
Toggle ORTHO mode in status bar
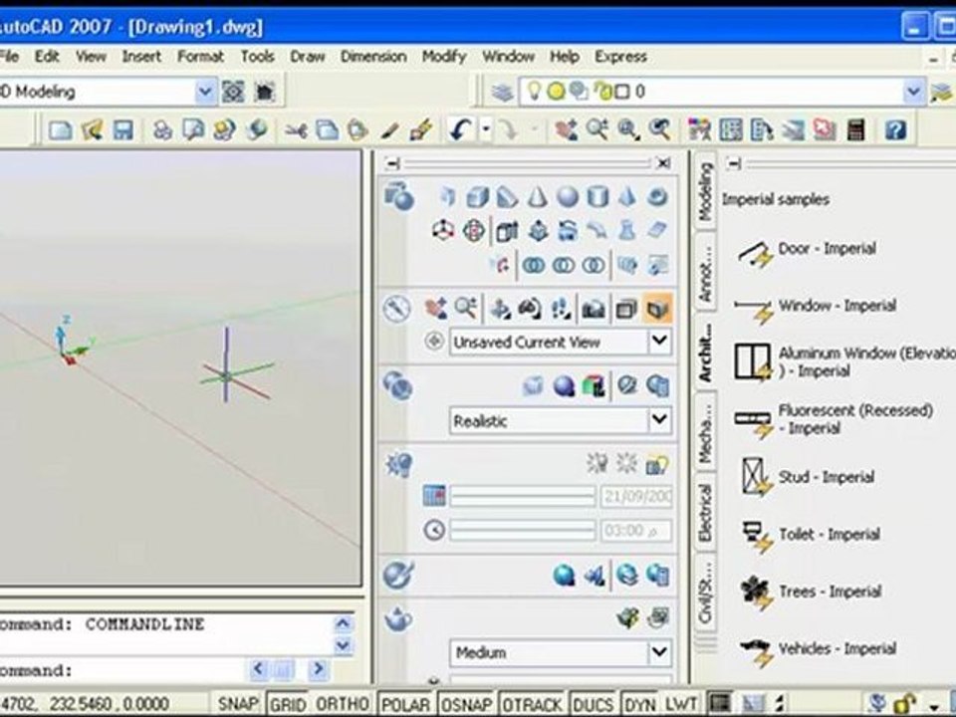[x=342, y=704]
